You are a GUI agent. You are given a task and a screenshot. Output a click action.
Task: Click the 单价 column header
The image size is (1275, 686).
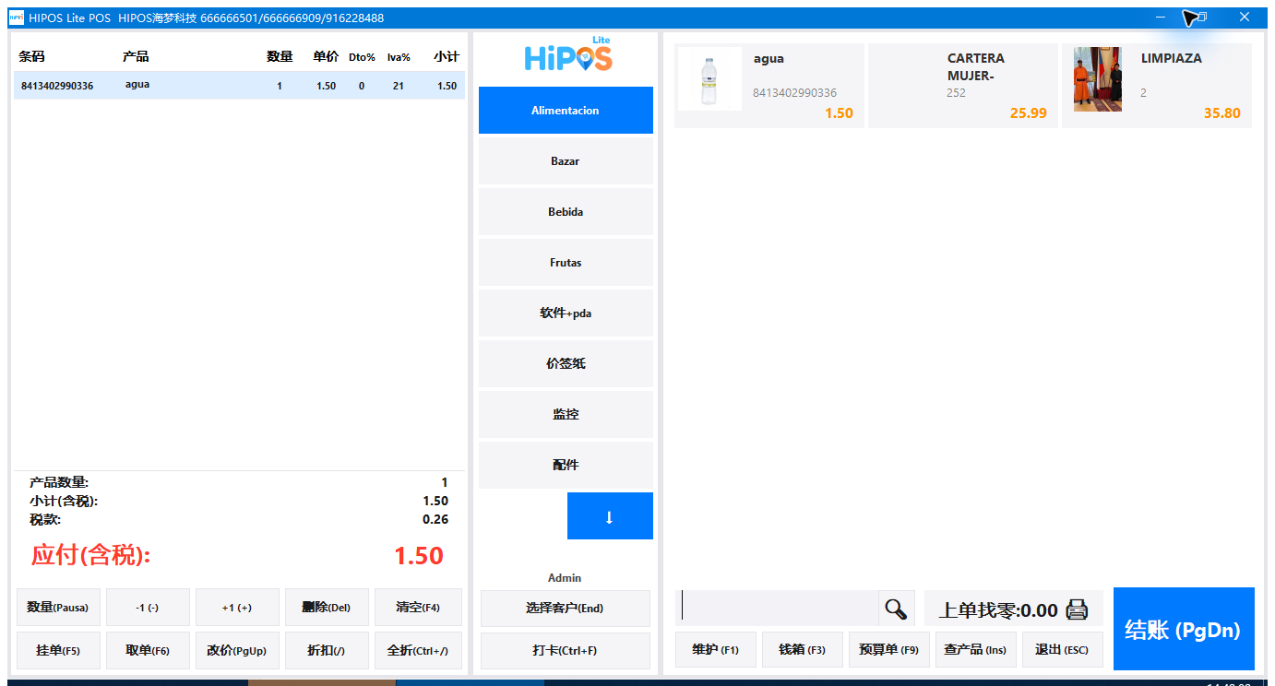(x=326, y=57)
